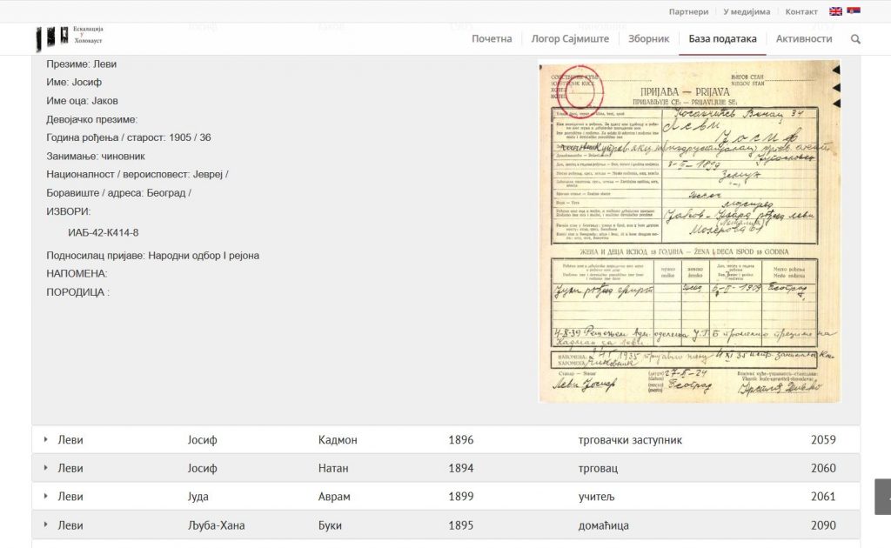Expand the Леви Јосиф Натан record arrow
Image resolution: width=891 pixels, height=548 pixels.
(45, 468)
